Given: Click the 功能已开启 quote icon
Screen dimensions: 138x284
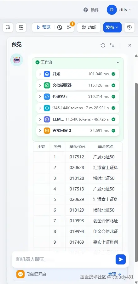Looking at the screenshot, I should [20, 274].
